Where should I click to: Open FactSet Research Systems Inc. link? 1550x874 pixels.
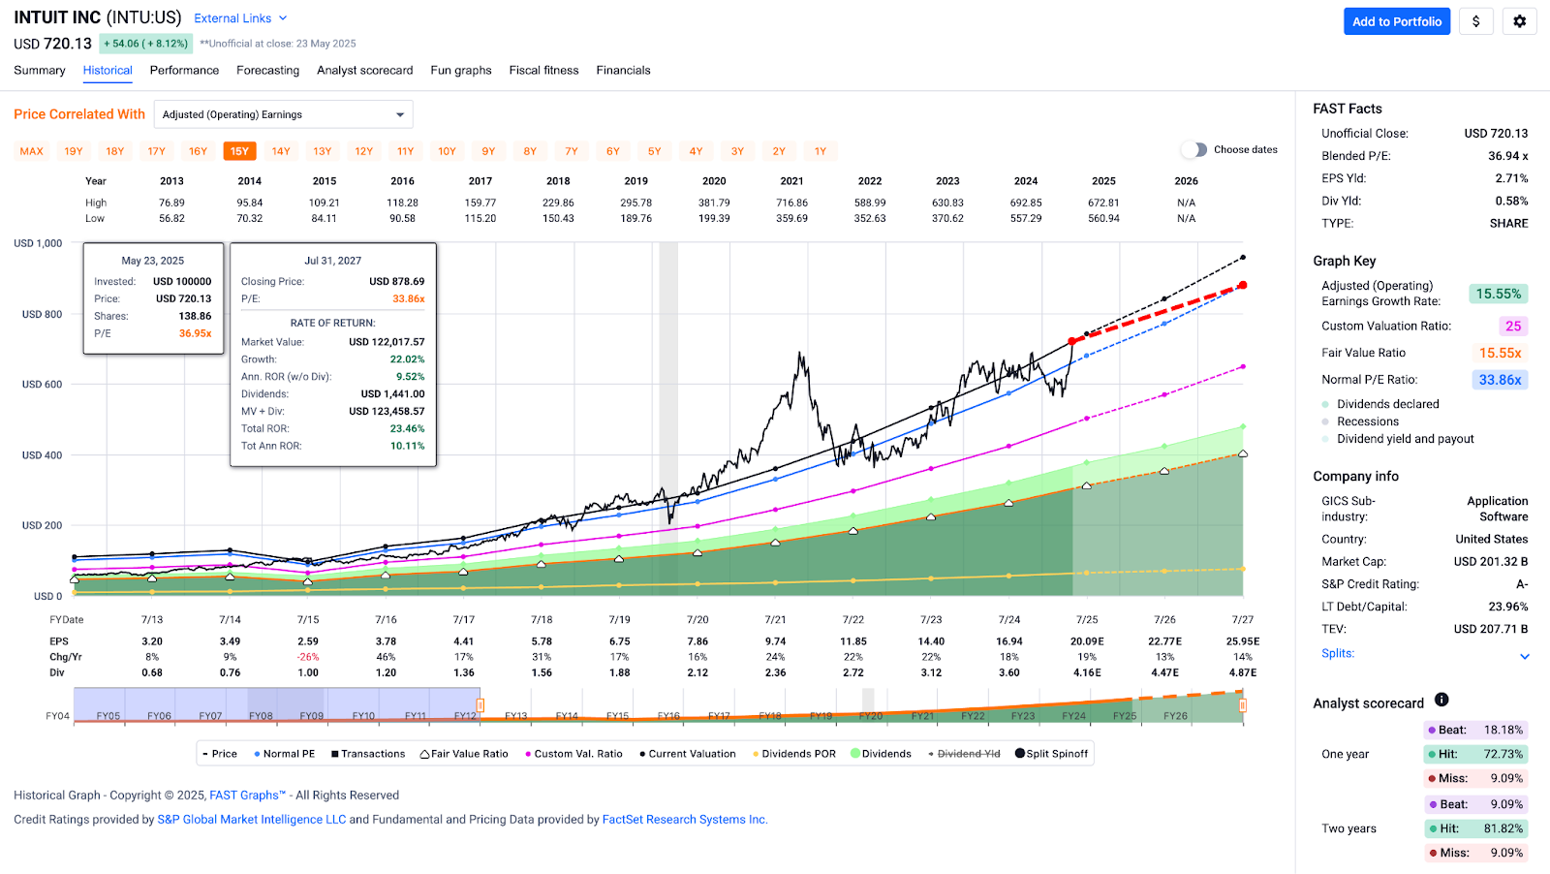685,820
